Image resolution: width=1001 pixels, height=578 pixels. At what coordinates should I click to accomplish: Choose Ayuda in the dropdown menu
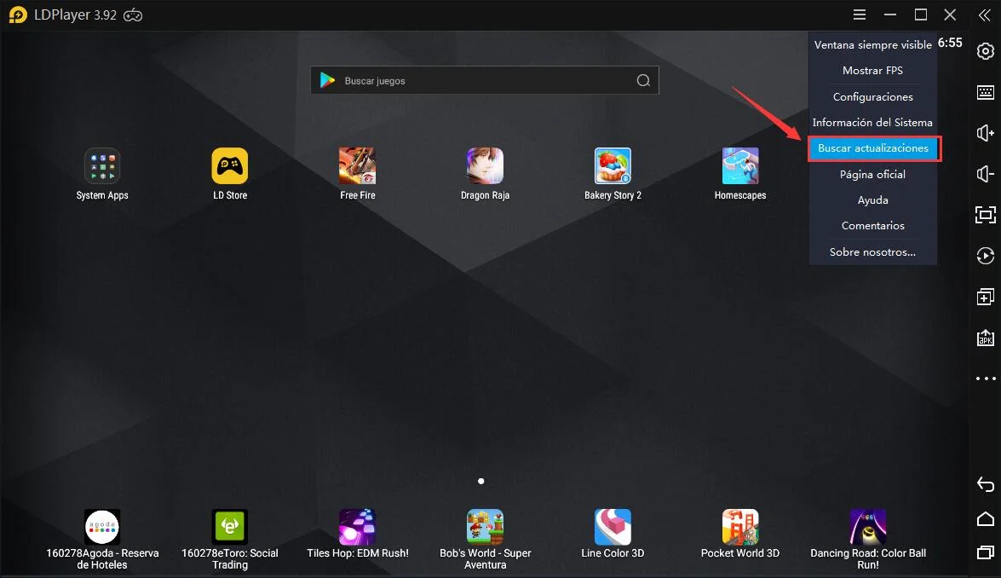point(872,199)
